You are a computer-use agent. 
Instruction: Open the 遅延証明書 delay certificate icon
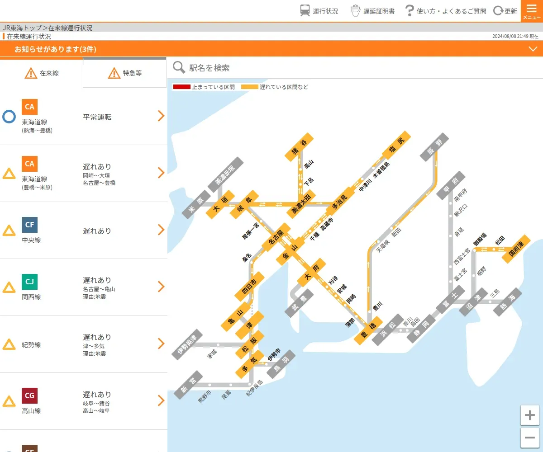[356, 10]
